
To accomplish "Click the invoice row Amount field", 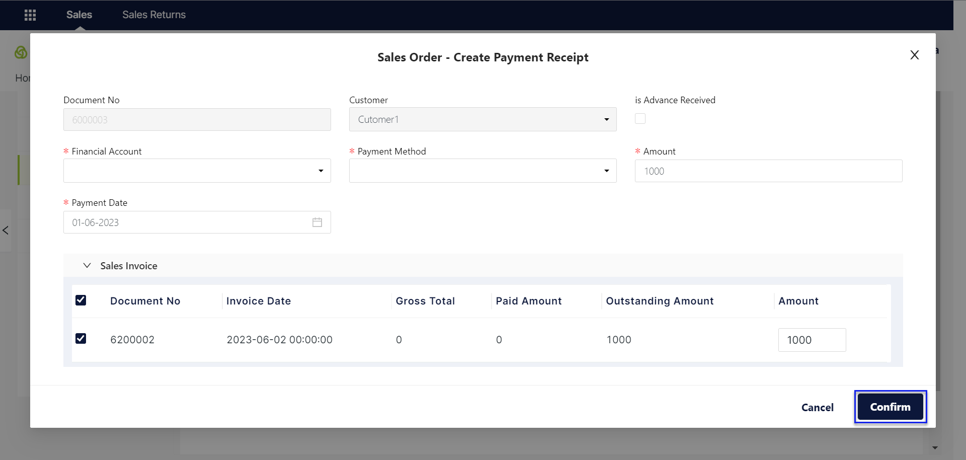I will click(812, 340).
